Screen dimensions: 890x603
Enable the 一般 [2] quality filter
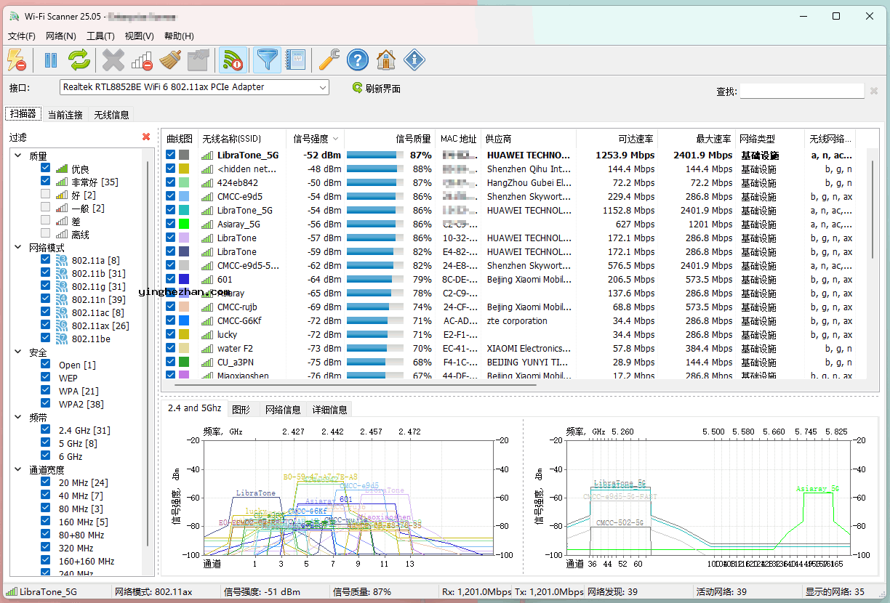click(46, 208)
